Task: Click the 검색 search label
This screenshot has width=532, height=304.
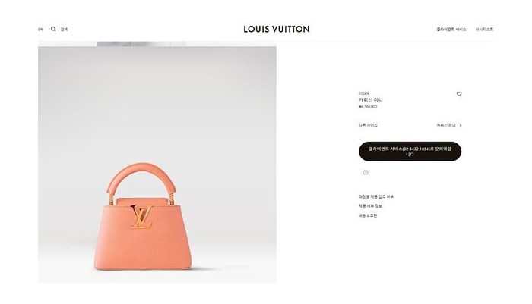Action: pyautogui.click(x=64, y=30)
